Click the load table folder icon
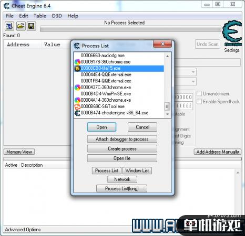 tap(21, 26)
